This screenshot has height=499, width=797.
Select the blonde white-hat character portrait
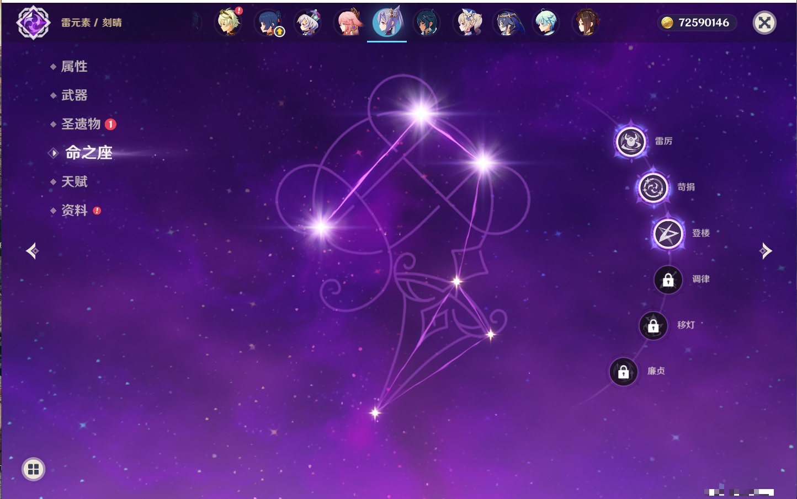467,23
